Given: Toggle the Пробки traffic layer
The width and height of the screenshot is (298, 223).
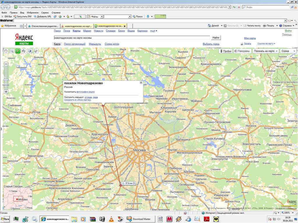Looking at the screenshot, I should [226, 51].
